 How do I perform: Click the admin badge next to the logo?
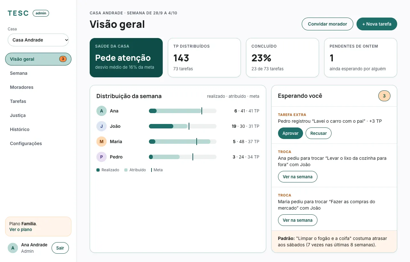[41, 13]
